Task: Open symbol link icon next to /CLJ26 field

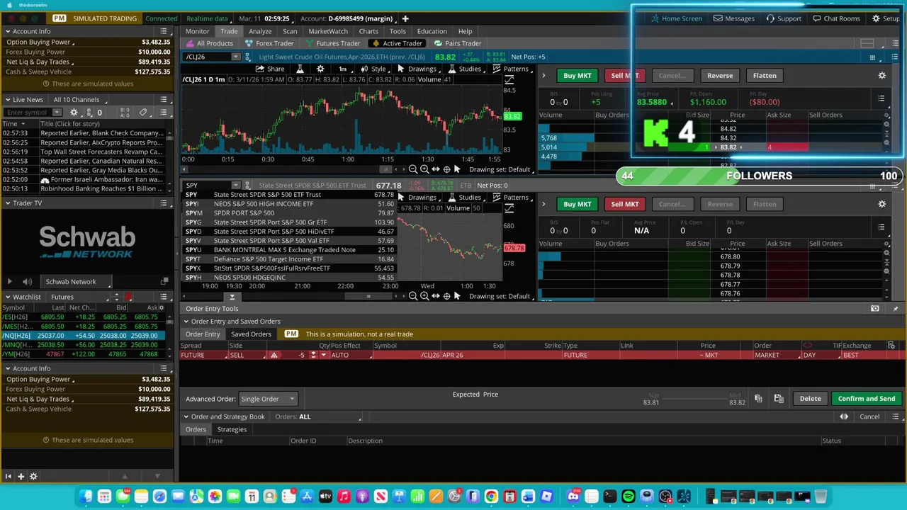Action: pyautogui.click(x=247, y=57)
